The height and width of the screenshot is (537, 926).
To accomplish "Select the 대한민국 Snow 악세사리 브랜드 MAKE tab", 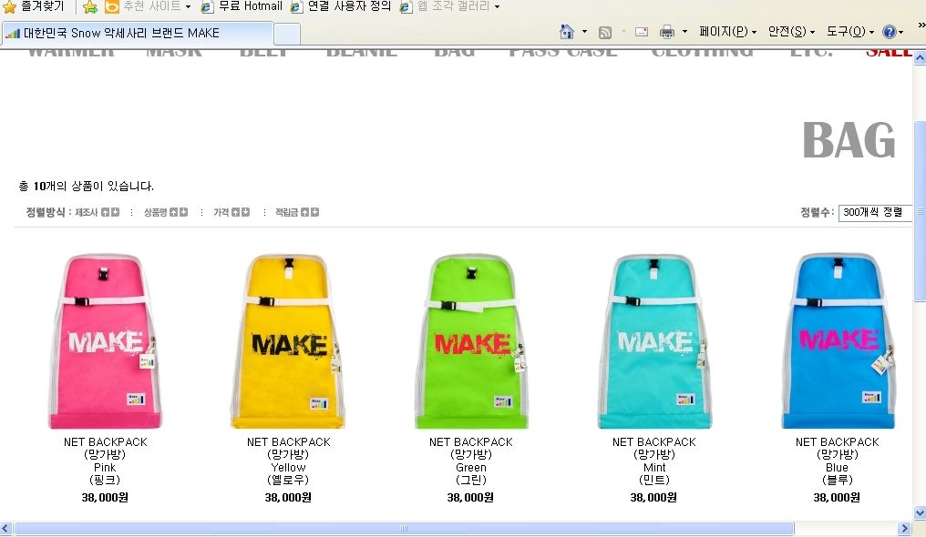I will (137, 33).
